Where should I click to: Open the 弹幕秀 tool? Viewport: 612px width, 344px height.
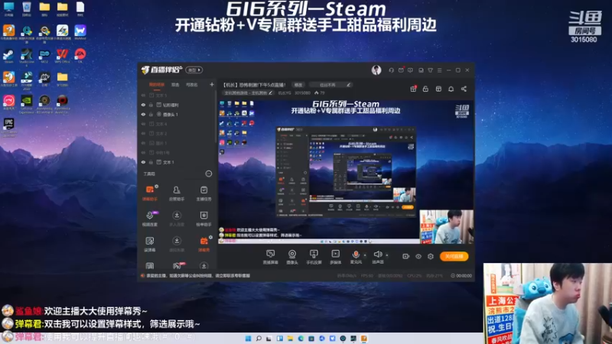point(203,244)
